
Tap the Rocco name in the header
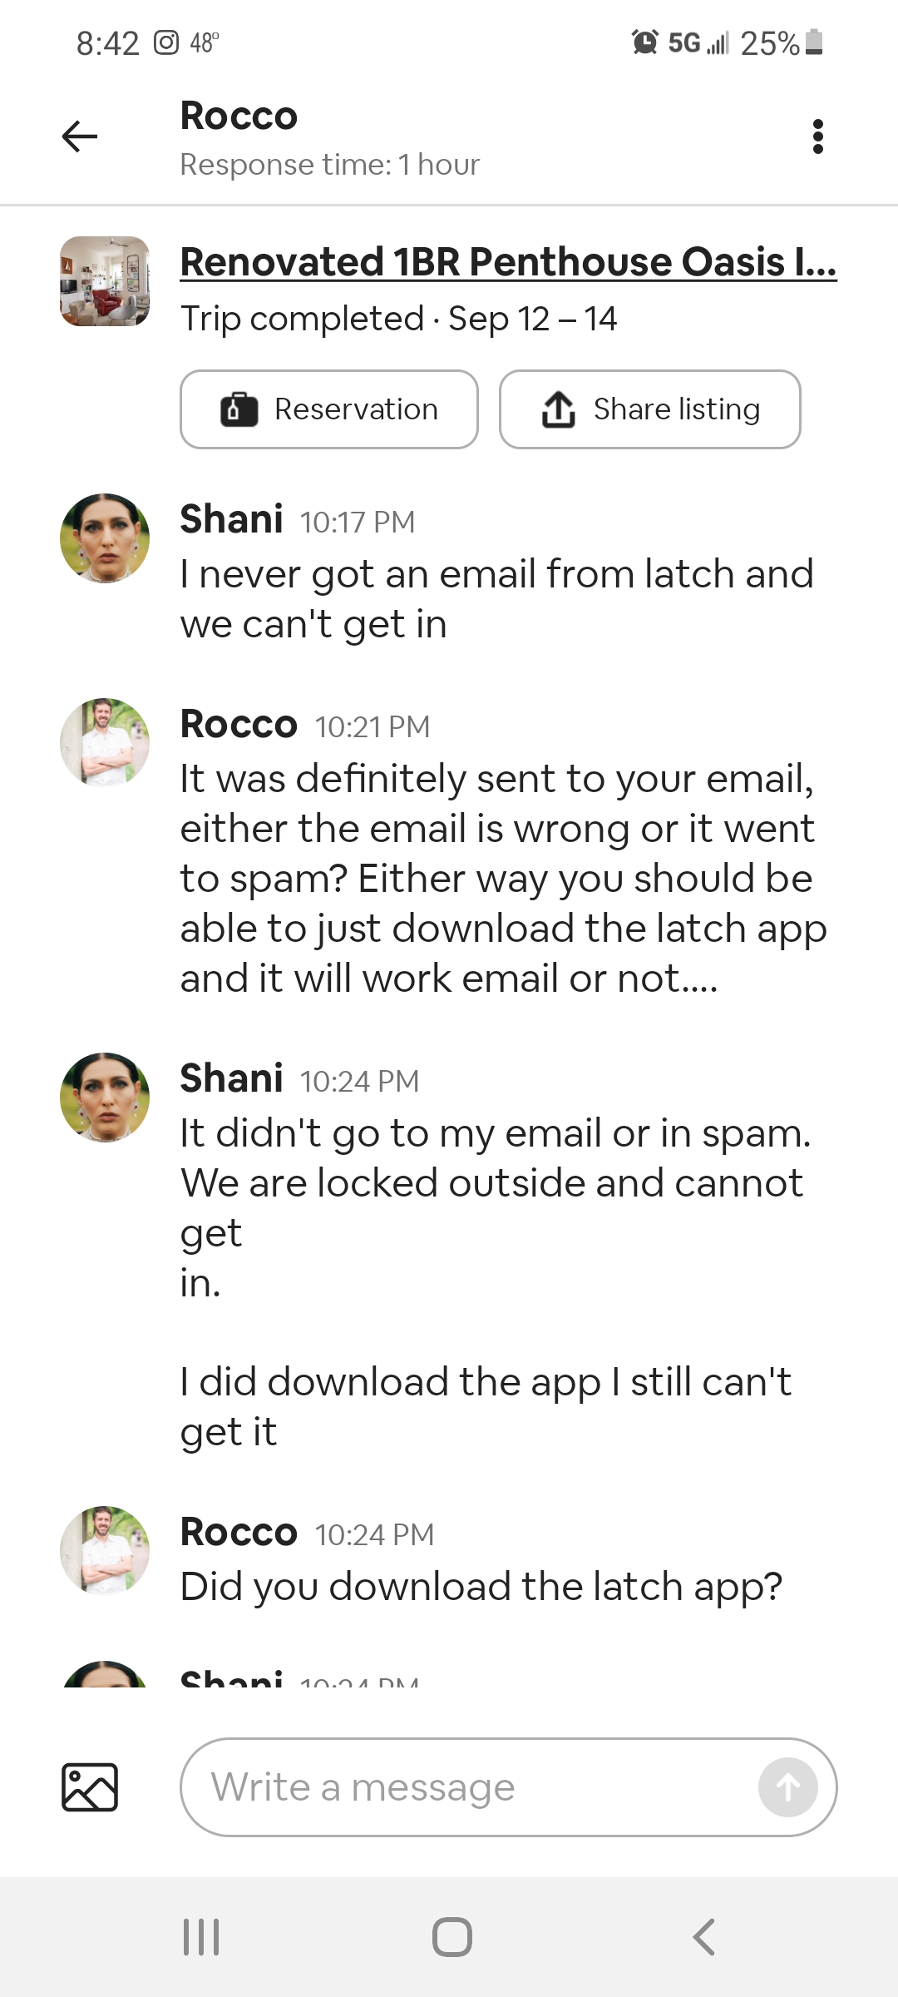point(239,116)
